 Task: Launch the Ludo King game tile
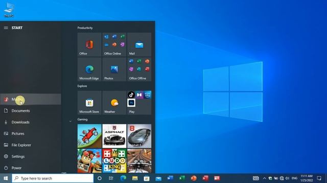[114, 161]
